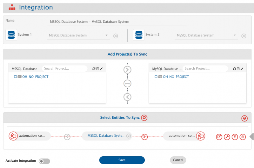This screenshot has height=168, width=254.
Task: Click the integration Name text field
Action: tap(117, 22)
